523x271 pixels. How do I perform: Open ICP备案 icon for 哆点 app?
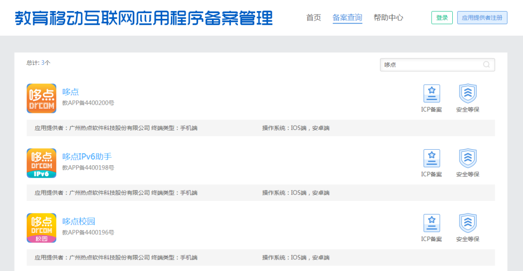click(431, 94)
